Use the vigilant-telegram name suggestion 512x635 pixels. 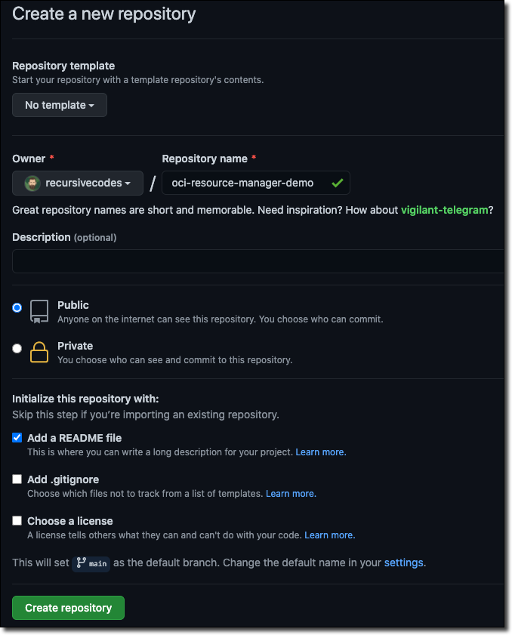(x=444, y=210)
